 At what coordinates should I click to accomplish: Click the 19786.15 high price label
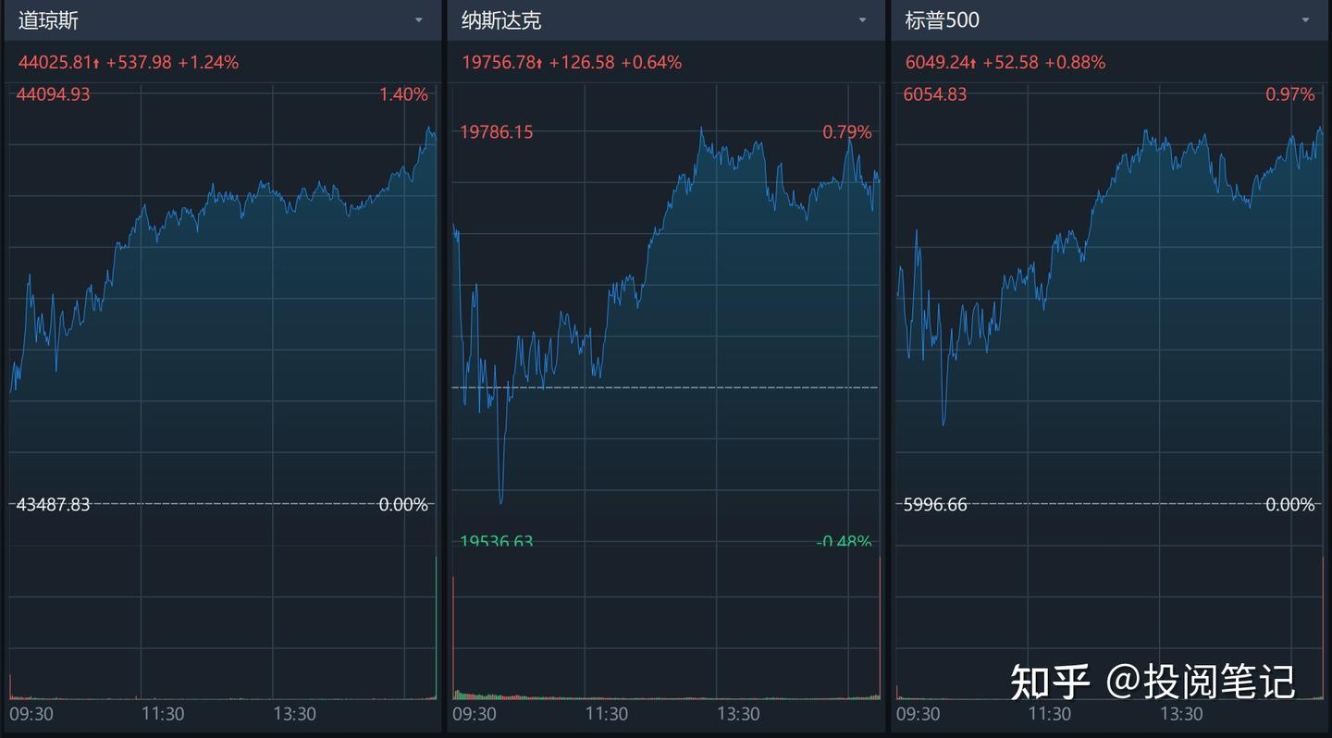point(497,132)
